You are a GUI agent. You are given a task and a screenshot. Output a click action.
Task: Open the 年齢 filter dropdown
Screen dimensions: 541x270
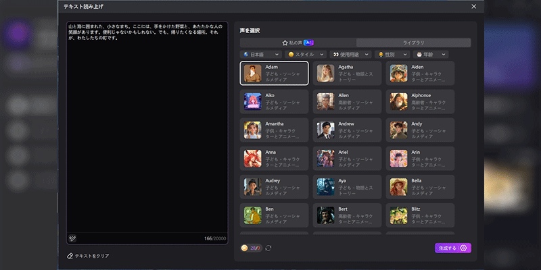coord(431,55)
